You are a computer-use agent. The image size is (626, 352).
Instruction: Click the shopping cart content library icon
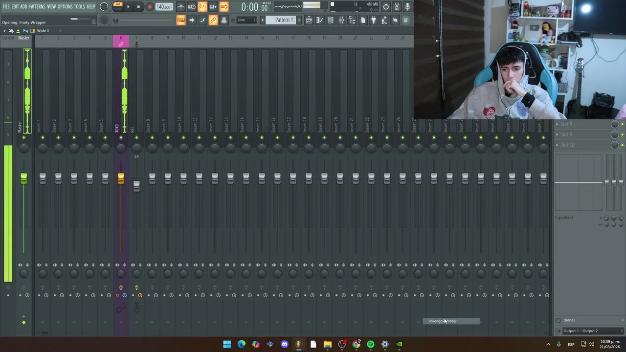coord(405,20)
